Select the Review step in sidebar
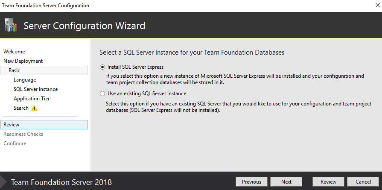 tap(12, 125)
